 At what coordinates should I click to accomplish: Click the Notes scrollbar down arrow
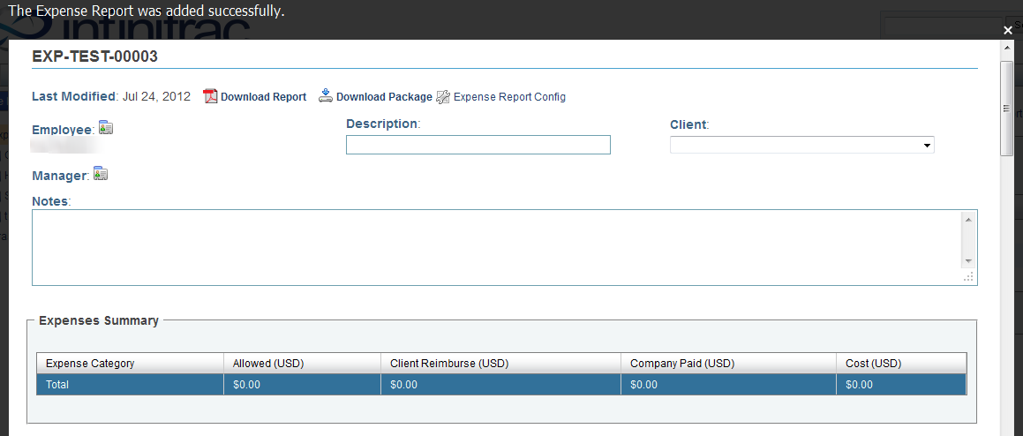(x=968, y=261)
